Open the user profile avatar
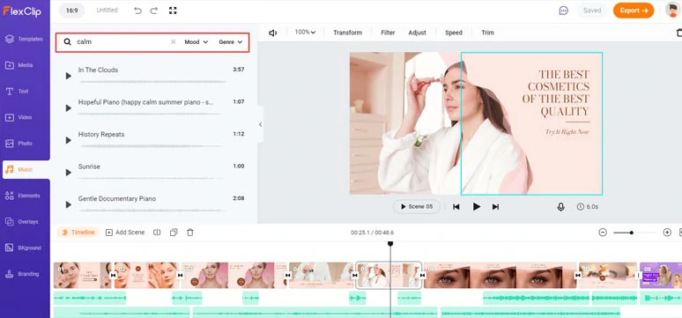Screen dimensions: 682x318 673,10
